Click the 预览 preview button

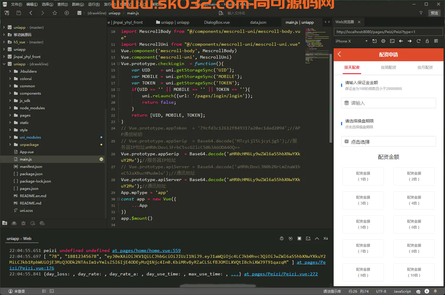coord(434,13)
